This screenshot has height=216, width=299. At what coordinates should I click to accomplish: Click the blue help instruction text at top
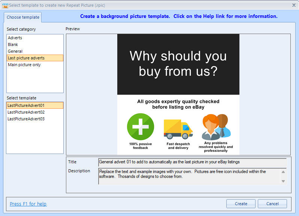[x=179, y=16]
